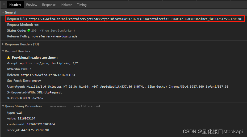Open the Preview tab
Viewport: 247px width, 137px height.
point(31,5)
